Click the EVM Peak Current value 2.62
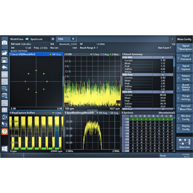 pyautogui.click(x=163, y=78)
